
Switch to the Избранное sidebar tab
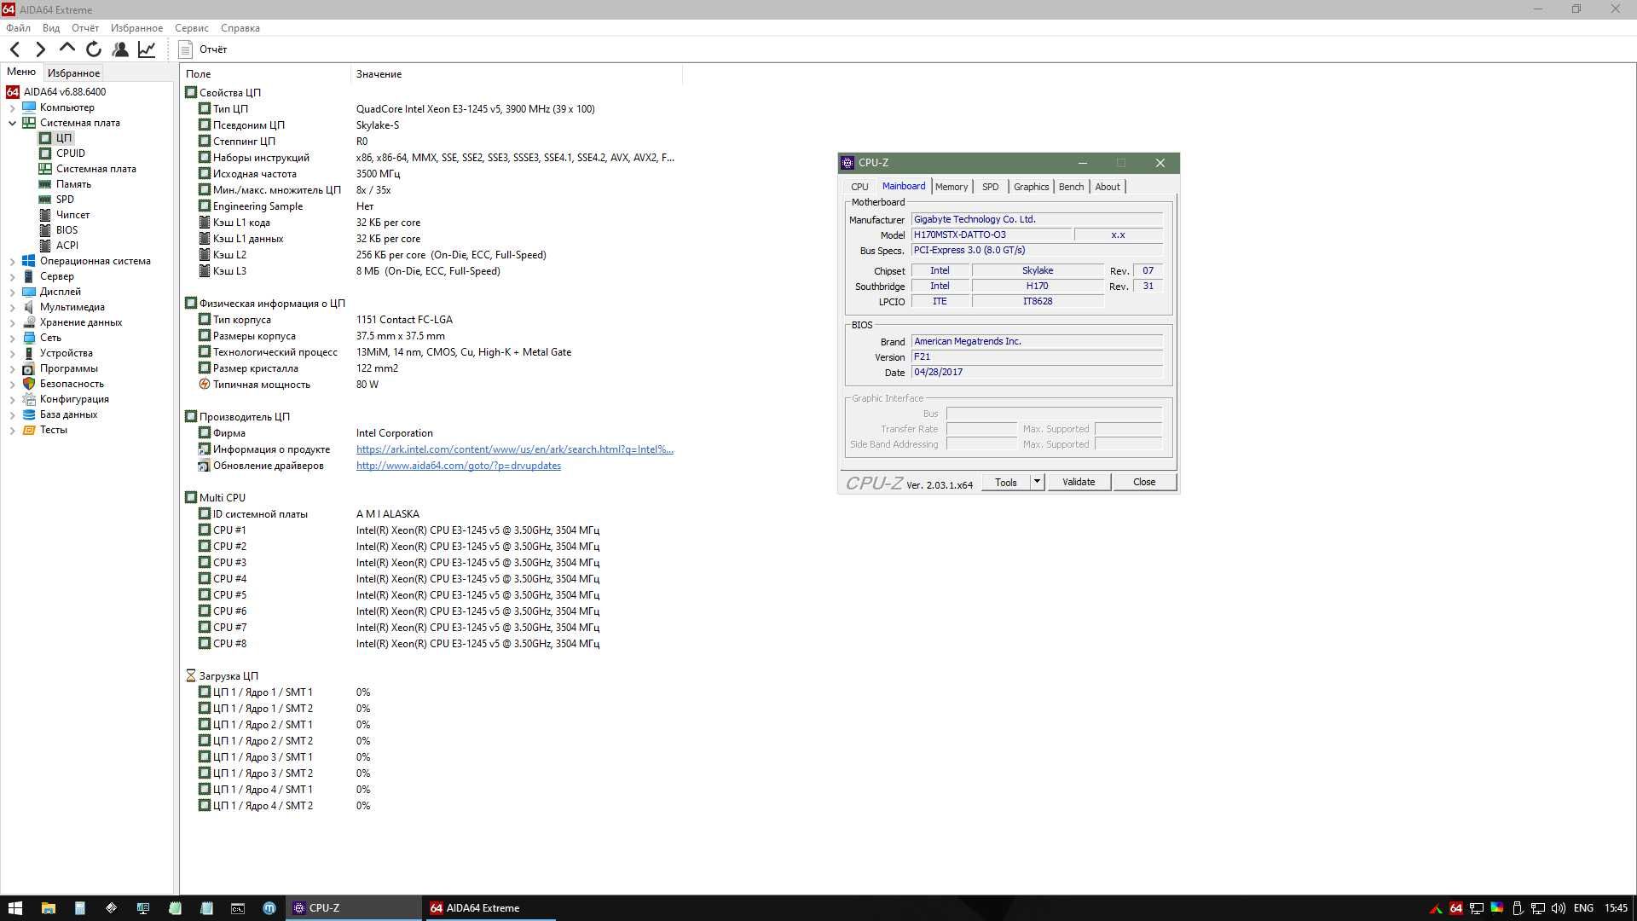click(73, 73)
